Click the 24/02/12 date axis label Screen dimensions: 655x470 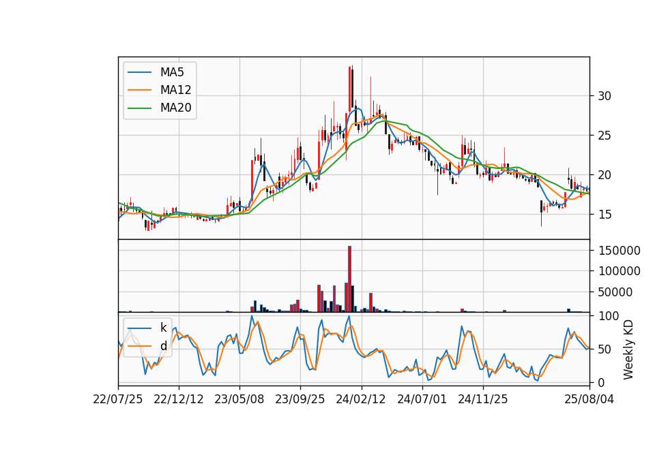coord(361,399)
